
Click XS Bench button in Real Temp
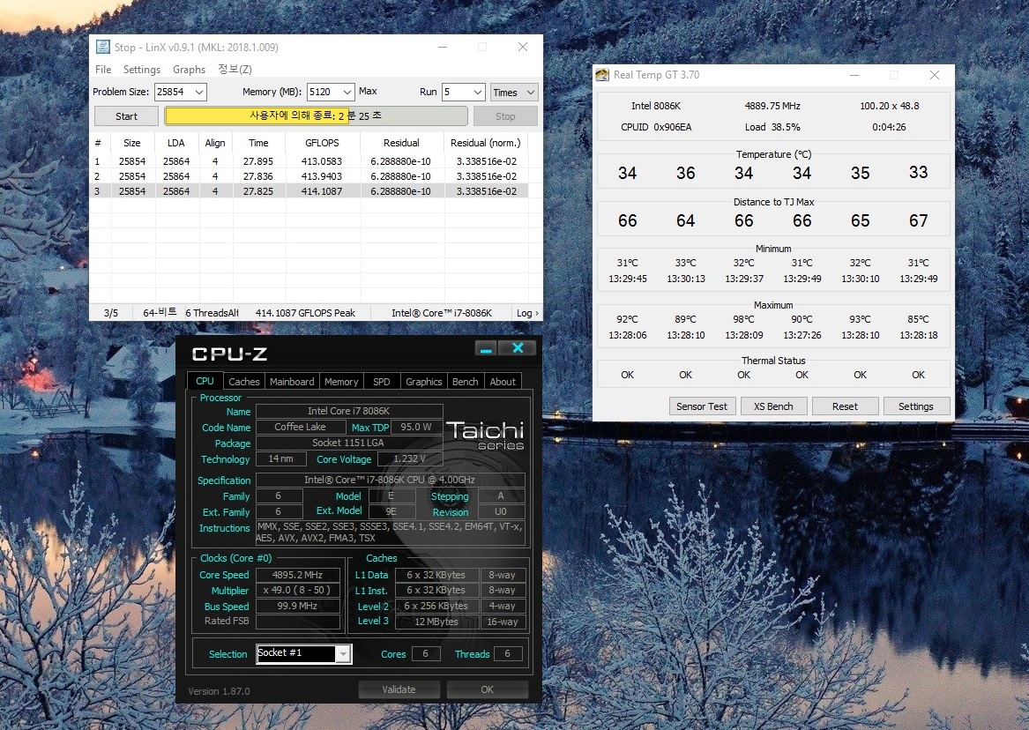773,406
